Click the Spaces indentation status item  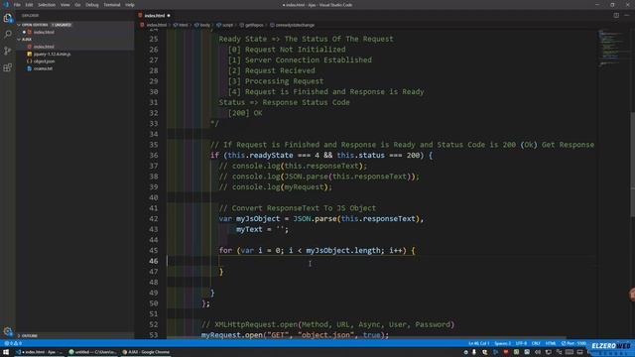pos(502,343)
